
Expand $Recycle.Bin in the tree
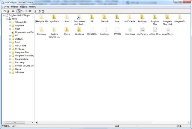point(10,22)
